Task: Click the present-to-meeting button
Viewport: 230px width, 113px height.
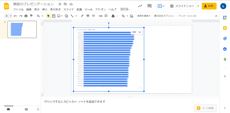Action: 161,6
